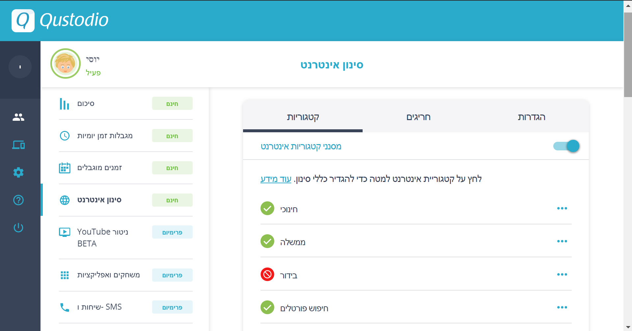Viewport: 632px width, 331px height.
Task: Open the three-dot menu for חינוכי
Action: point(562,208)
